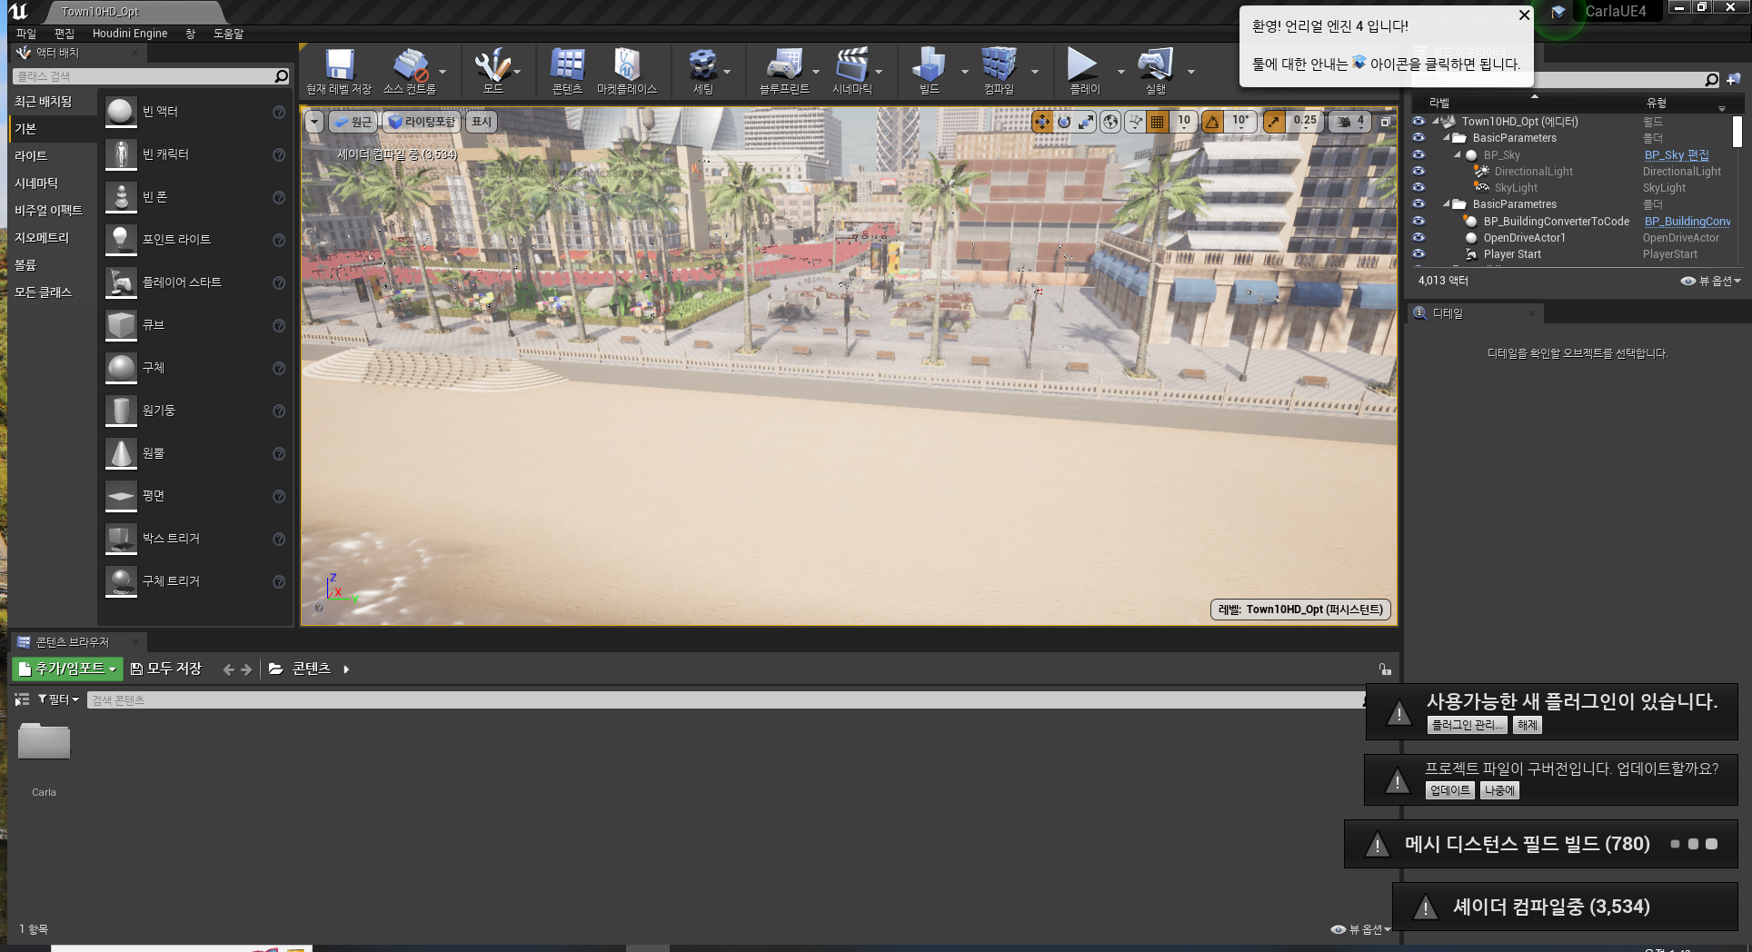Select Lights category in Place Actors

point(52,156)
